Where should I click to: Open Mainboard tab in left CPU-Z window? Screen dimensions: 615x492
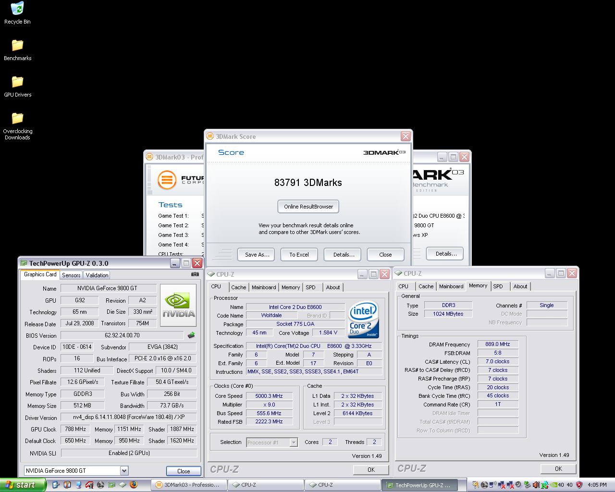264,287
